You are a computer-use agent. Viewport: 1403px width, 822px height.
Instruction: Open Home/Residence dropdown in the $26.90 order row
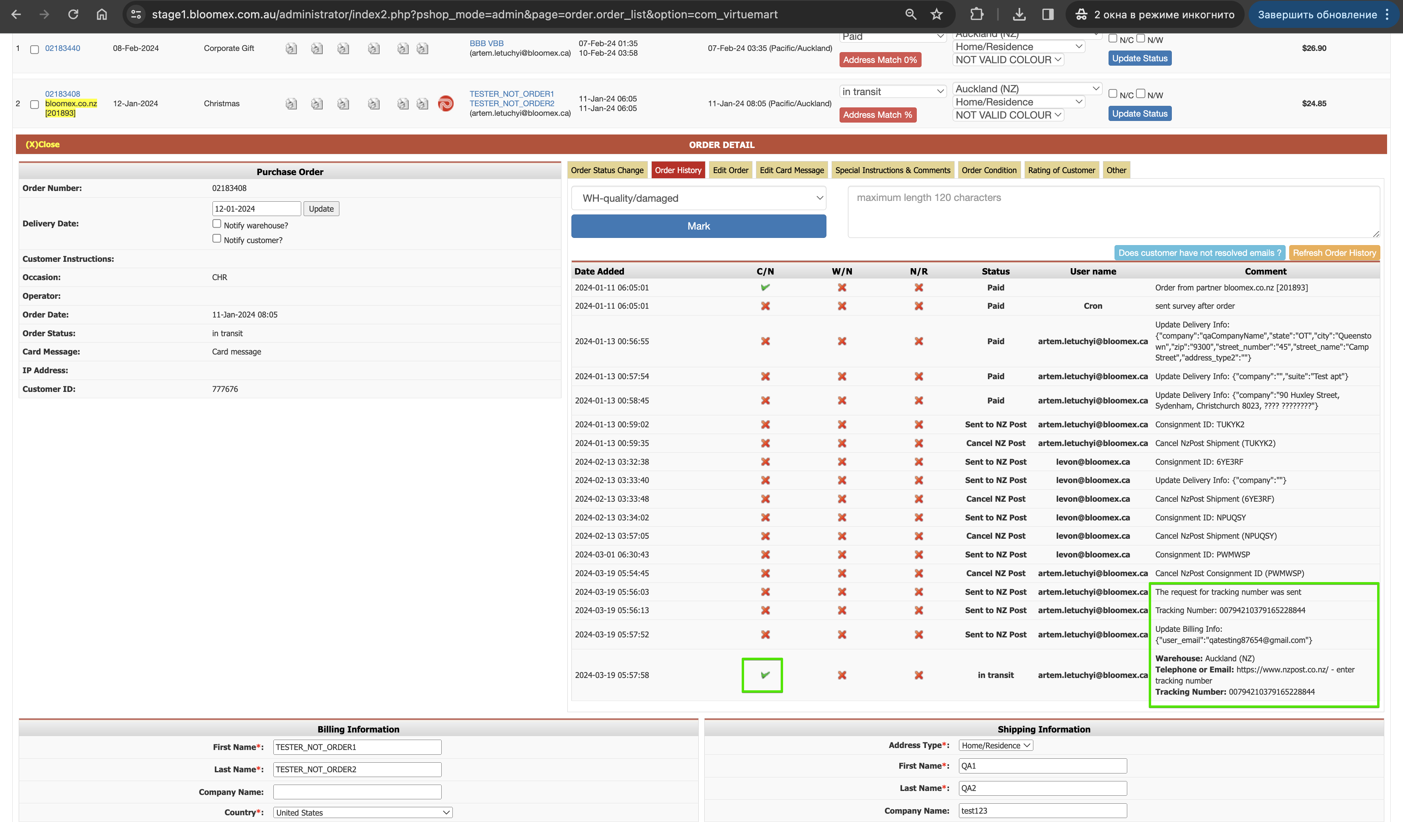(x=1019, y=47)
